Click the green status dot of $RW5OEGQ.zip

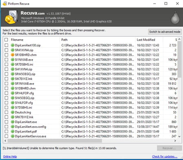coord(13,74)
